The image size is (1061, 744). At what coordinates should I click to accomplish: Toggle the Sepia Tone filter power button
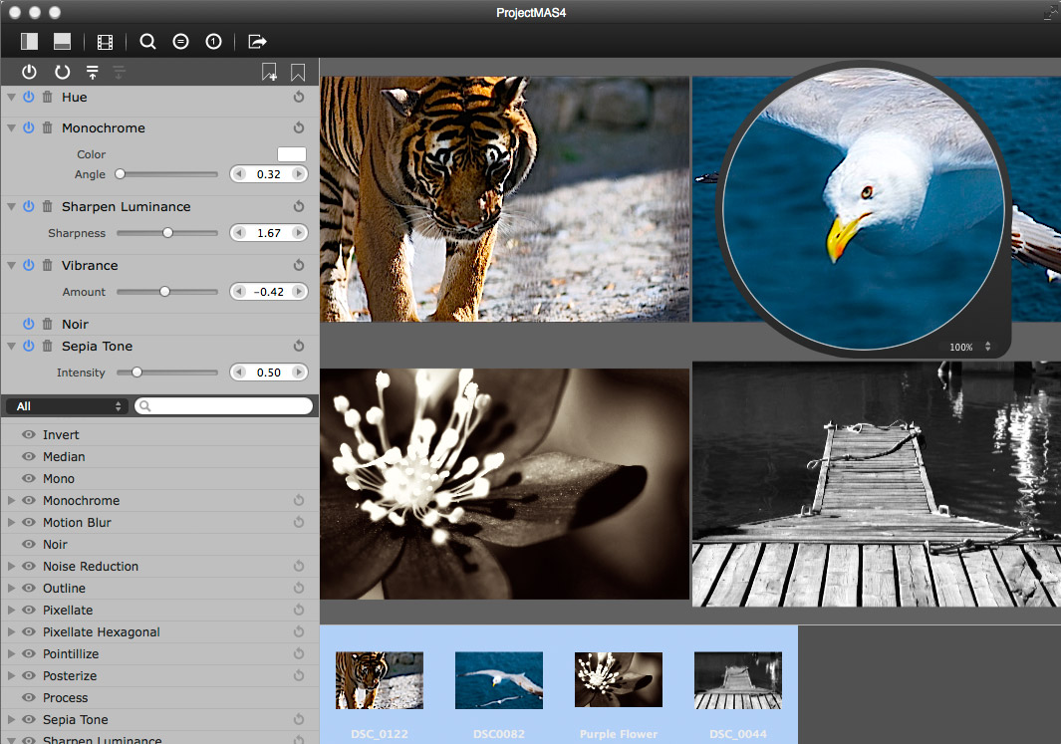coord(29,346)
